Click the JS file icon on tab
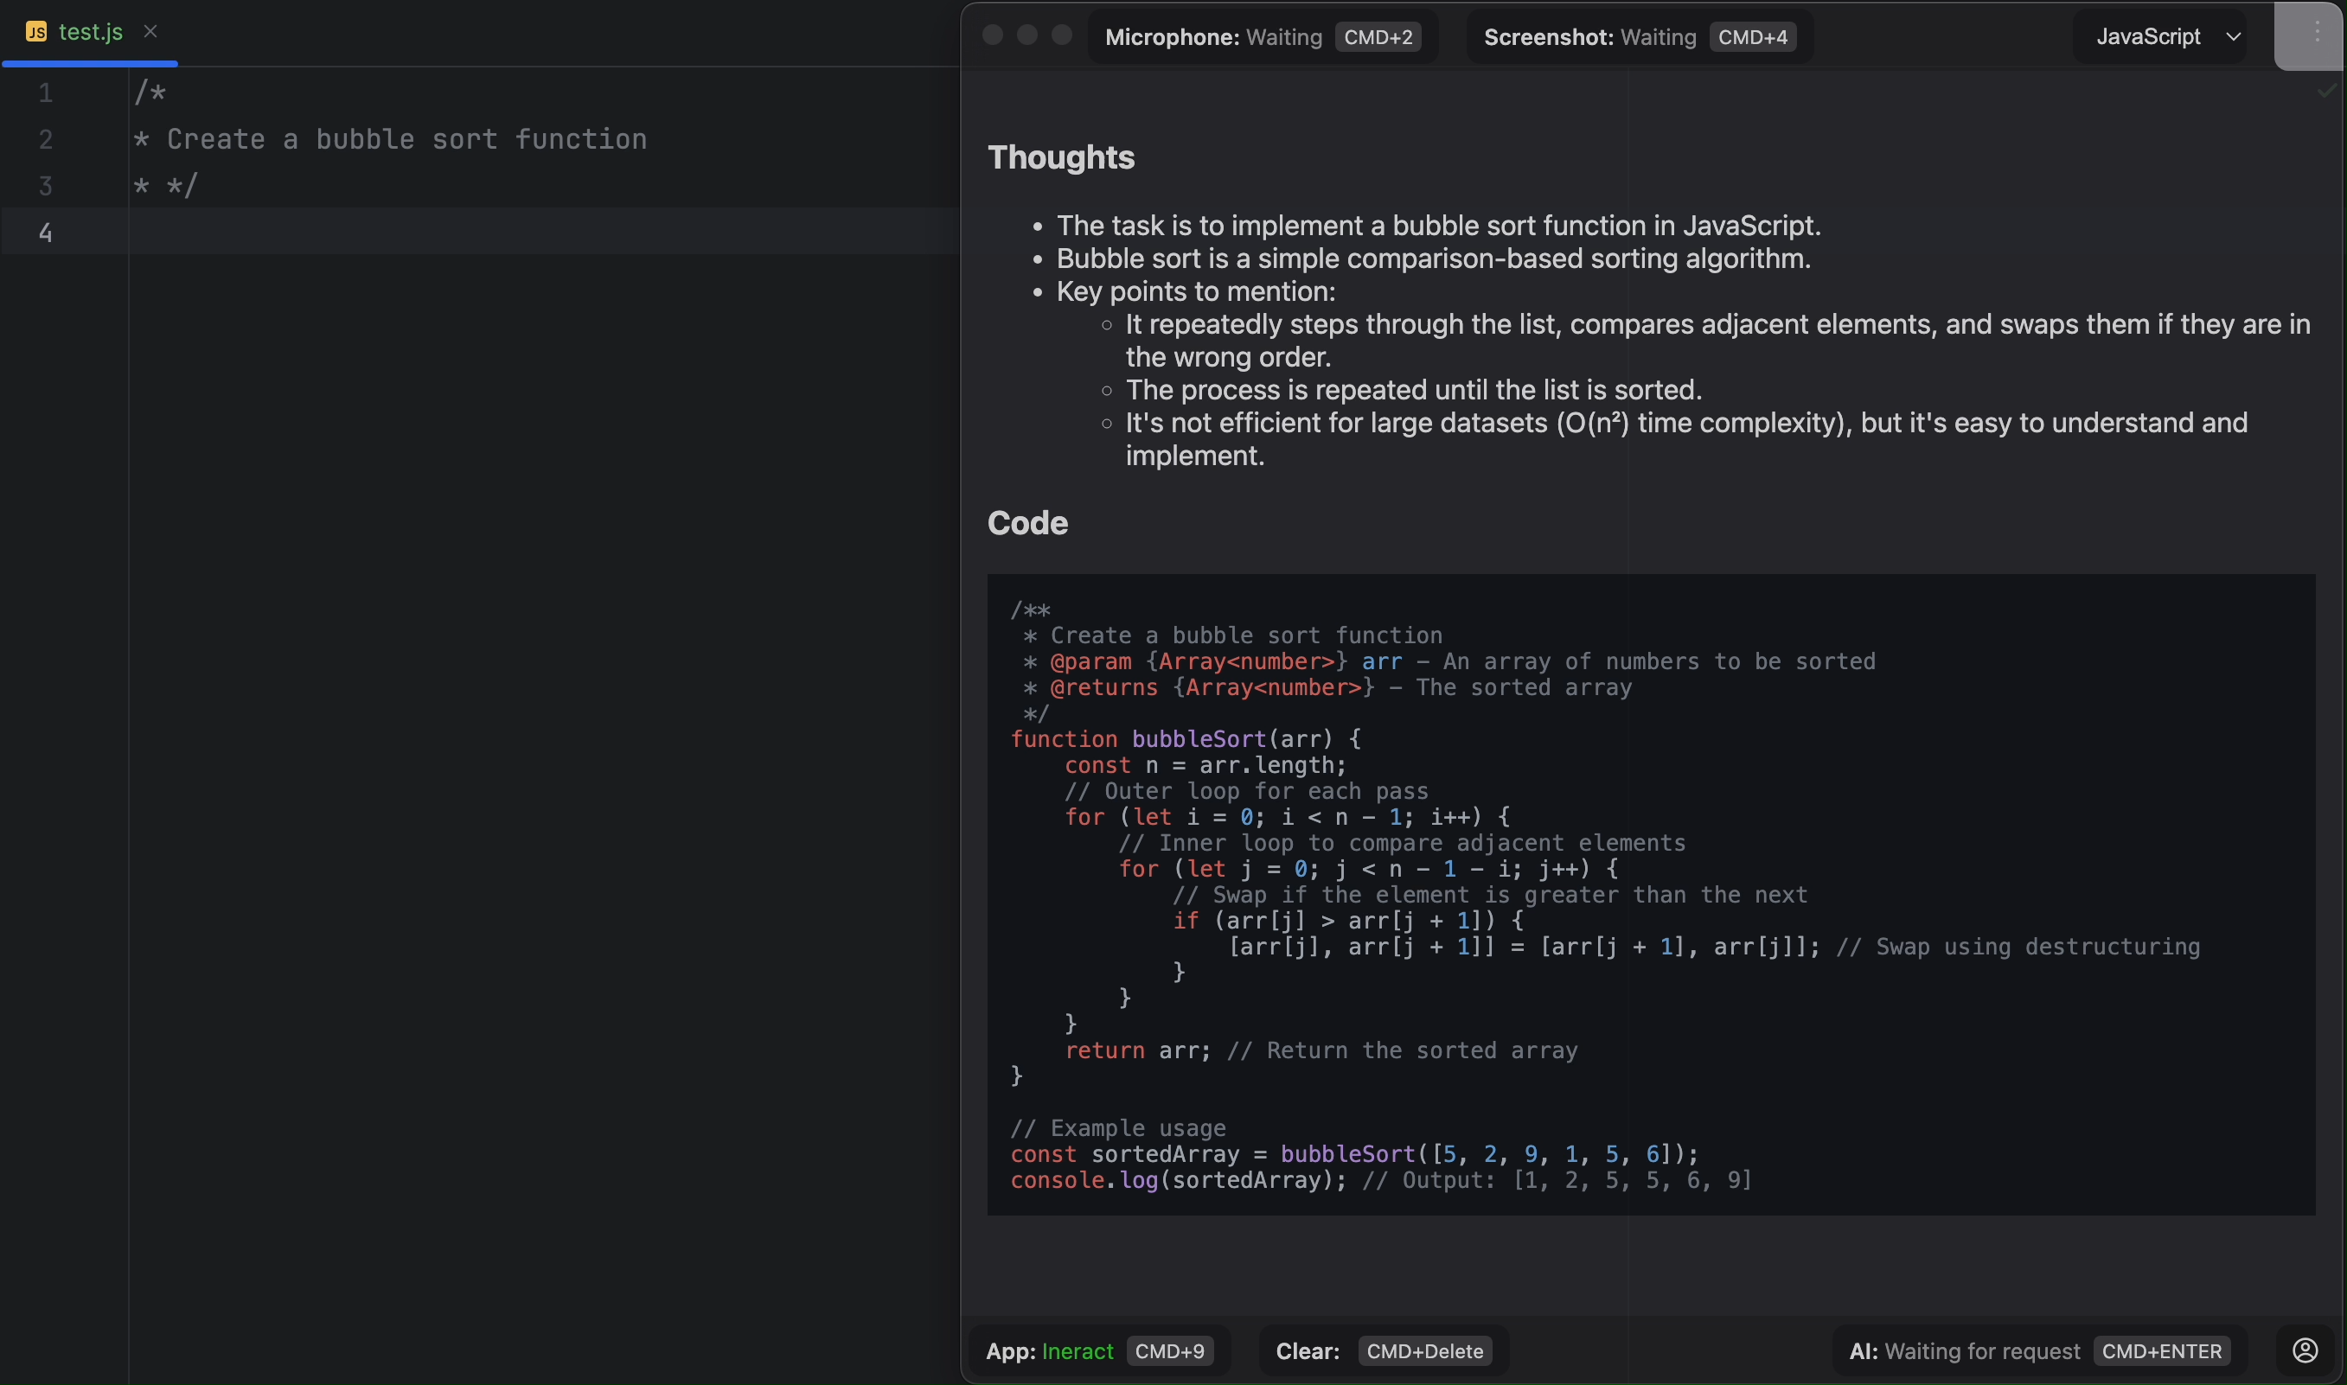Screen dimensions: 2347x1385 pyautogui.click(x=36, y=32)
